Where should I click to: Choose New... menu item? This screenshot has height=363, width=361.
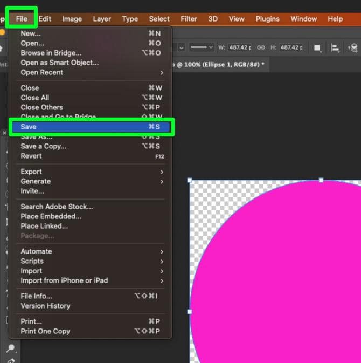[x=92, y=33]
